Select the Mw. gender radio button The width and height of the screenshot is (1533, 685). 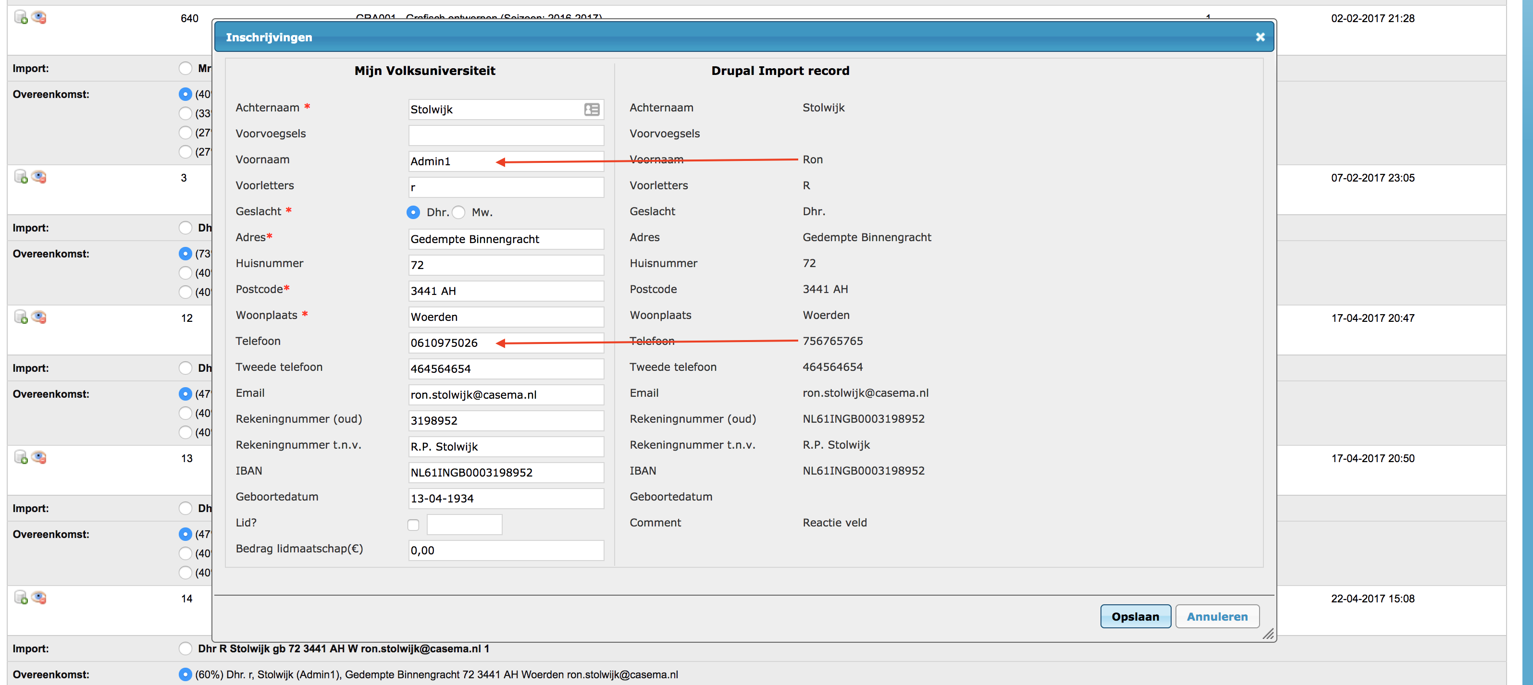[x=459, y=212]
